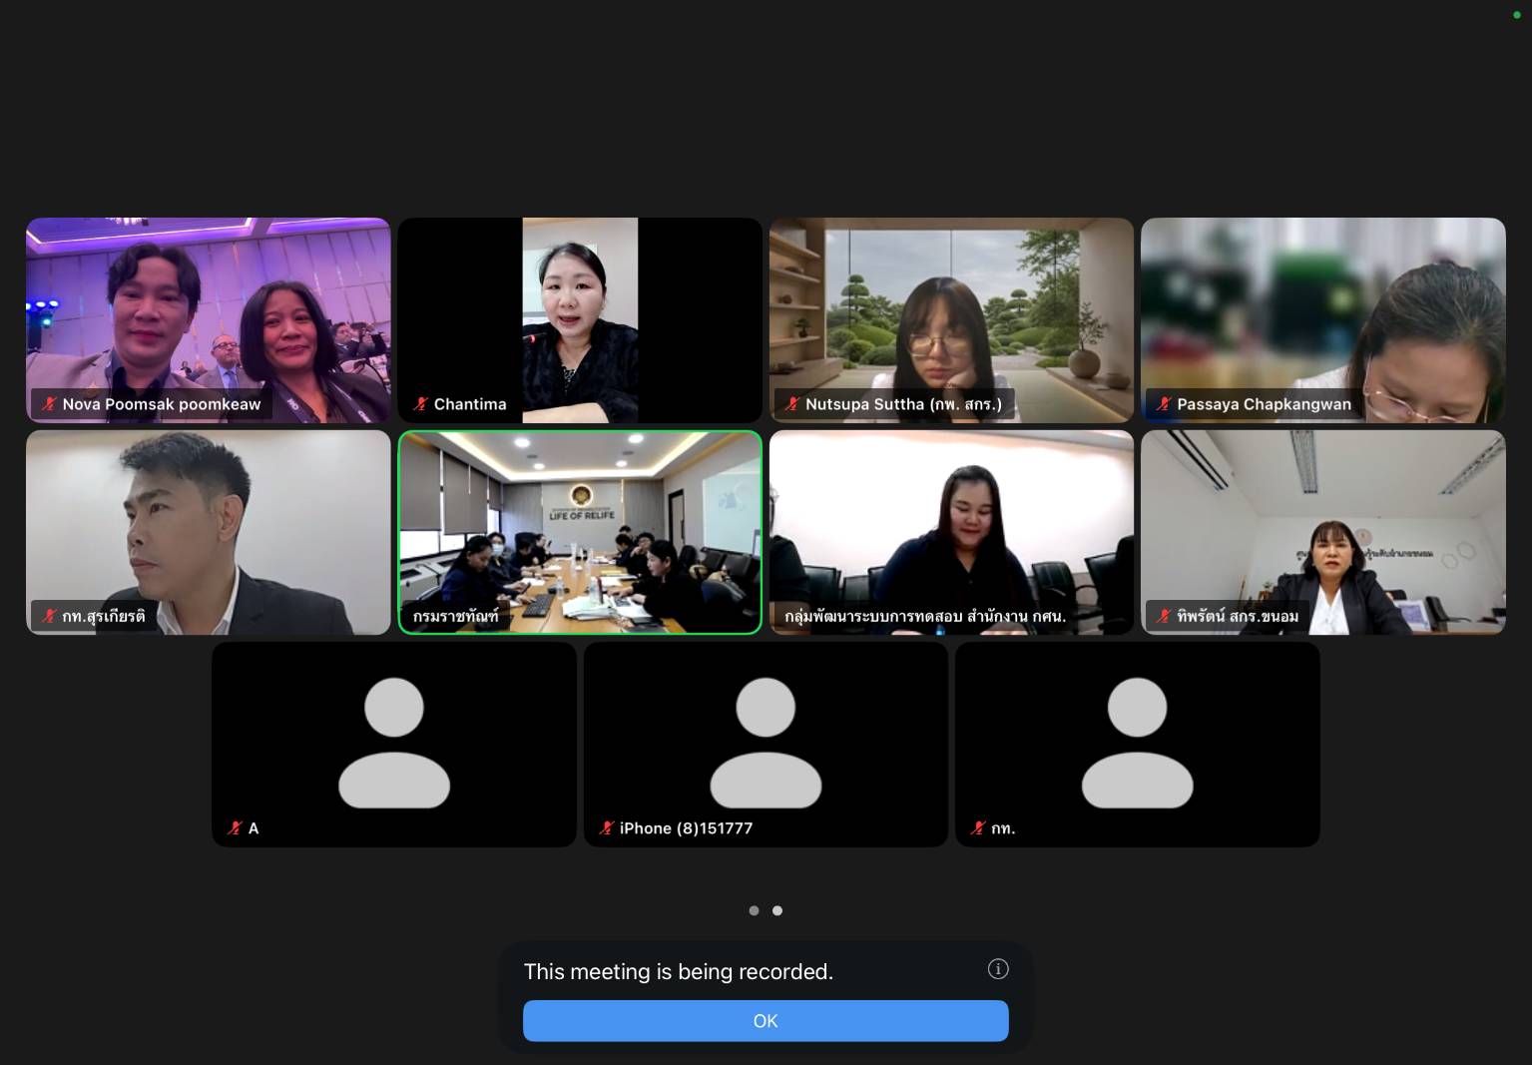Select Nutsupa Suttha's video tile
The image size is (1532, 1065).
951,320
